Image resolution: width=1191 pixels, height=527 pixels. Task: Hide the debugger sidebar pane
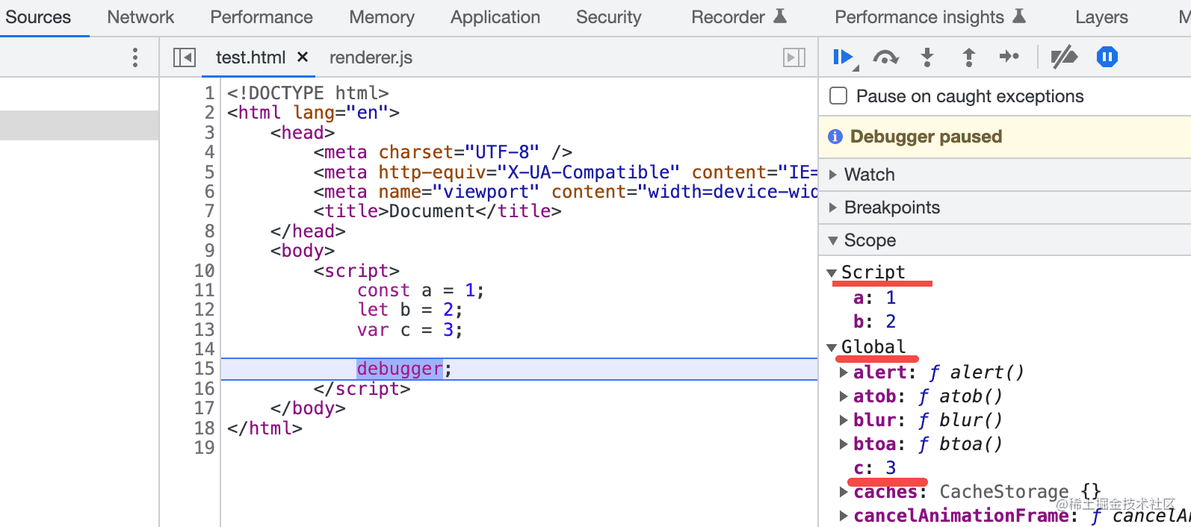(794, 57)
